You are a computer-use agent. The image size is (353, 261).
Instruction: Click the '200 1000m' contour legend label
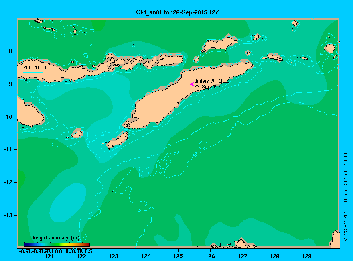tap(37, 67)
